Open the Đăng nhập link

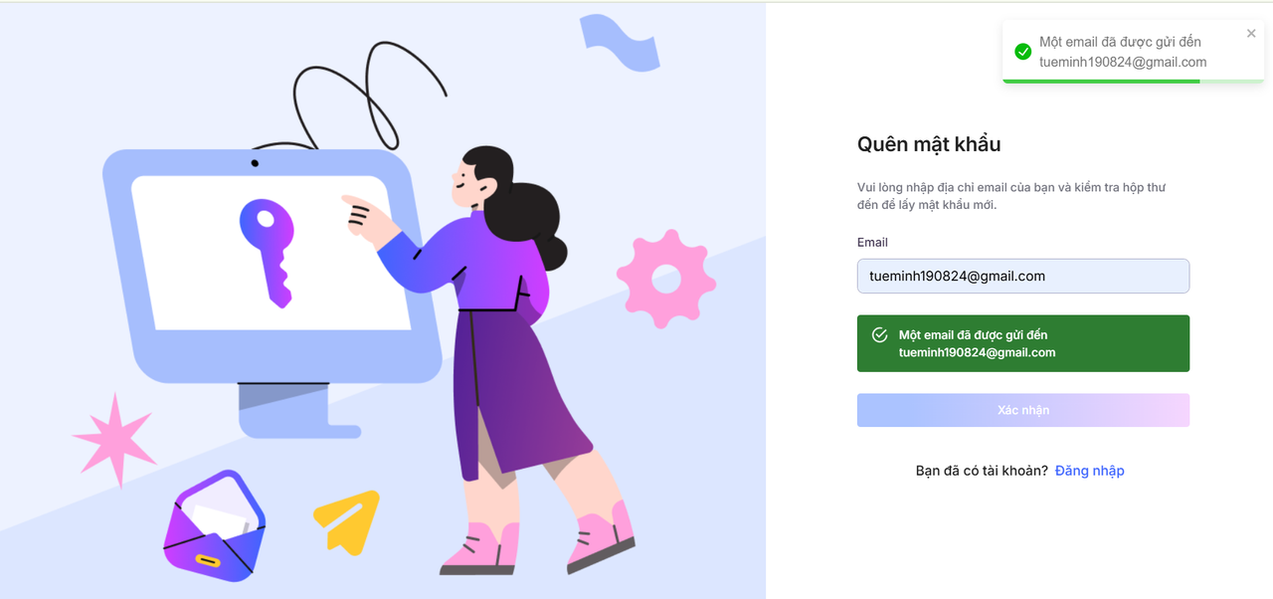point(1089,471)
